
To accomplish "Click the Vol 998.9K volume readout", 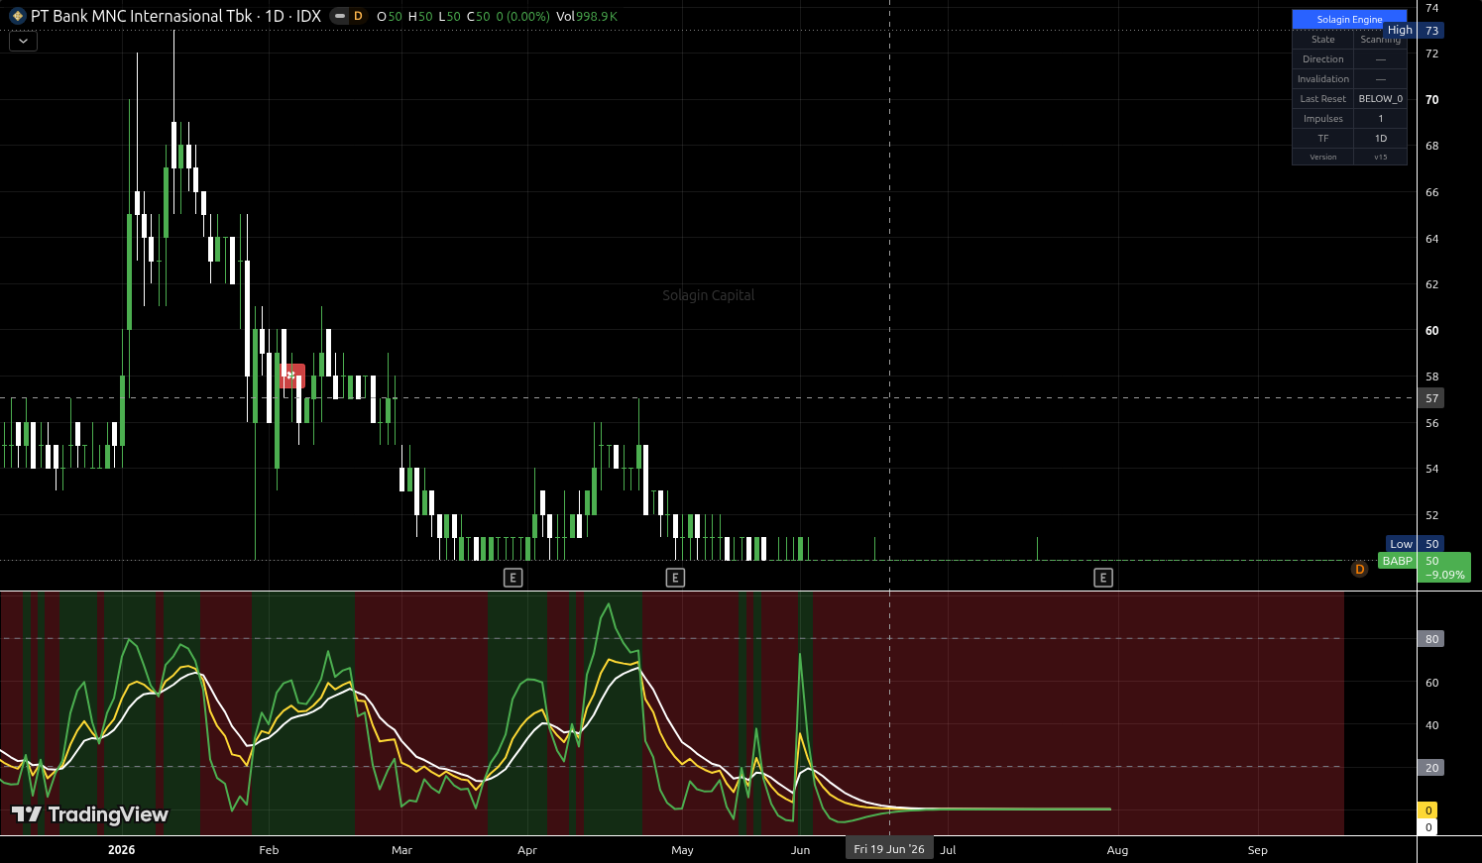I will click(587, 16).
